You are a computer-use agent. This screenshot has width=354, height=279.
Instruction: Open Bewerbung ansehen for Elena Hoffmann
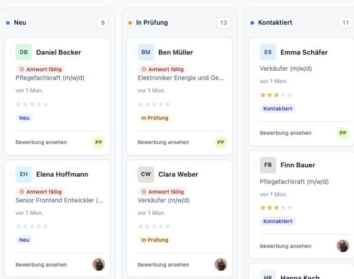pyautogui.click(x=41, y=265)
